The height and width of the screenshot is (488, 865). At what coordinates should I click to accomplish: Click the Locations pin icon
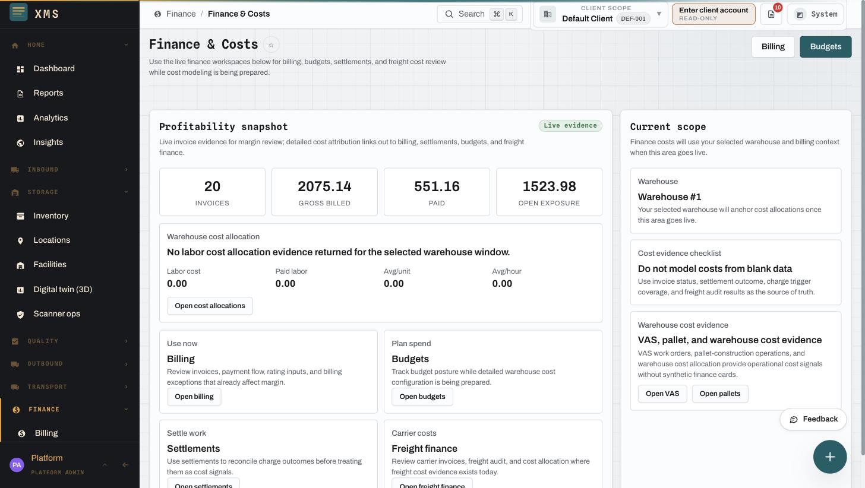tap(20, 240)
